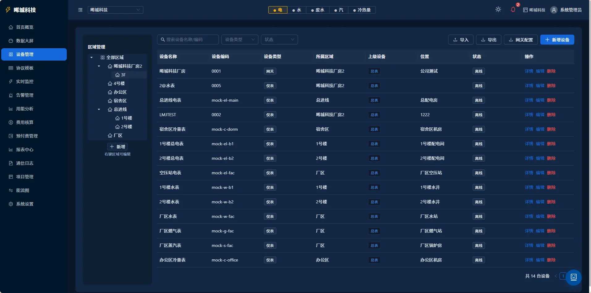The width and height of the screenshot is (591, 293).
Task: Open 协议模板 in the sidebar
Action: pyautogui.click(x=34, y=68)
